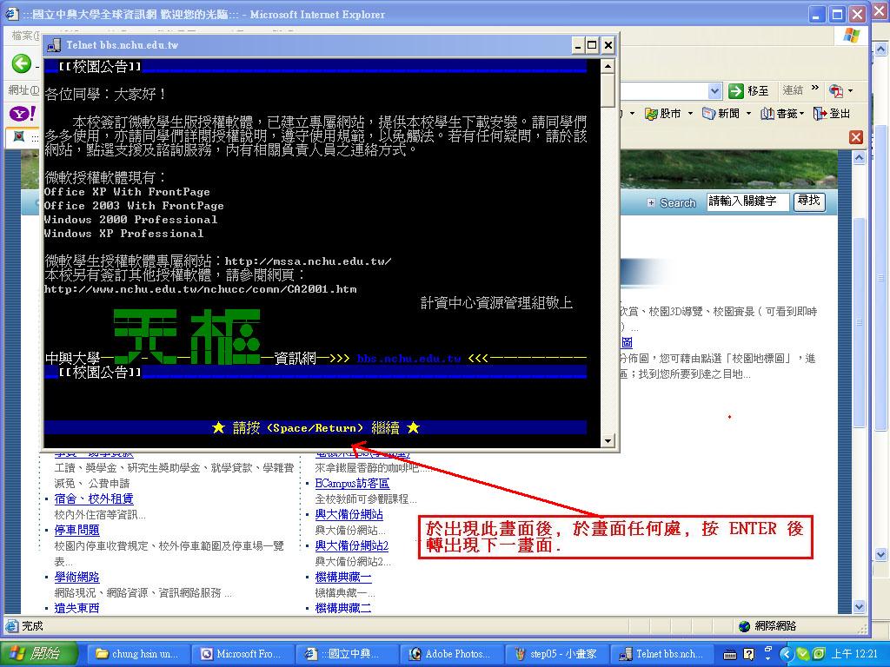Viewport: 890px width, 667px height.
Task: Click the Internet Explorer title bar page icon
Action: click(12, 14)
